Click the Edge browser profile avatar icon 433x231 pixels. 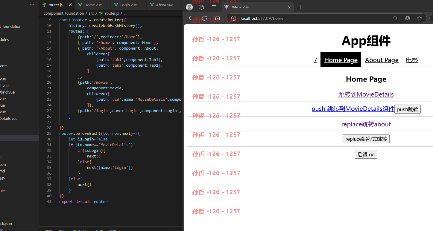[189, 7]
